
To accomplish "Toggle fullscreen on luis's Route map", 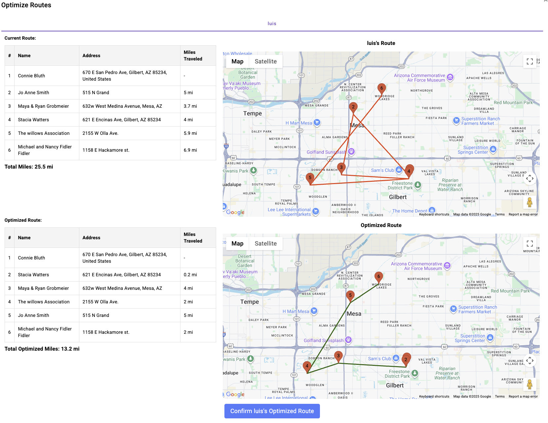I will point(529,61).
